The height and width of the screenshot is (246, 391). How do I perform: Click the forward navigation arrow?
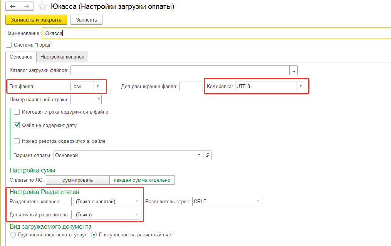click(27, 7)
